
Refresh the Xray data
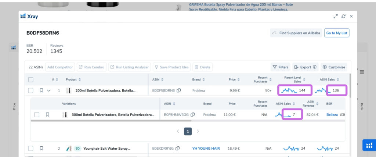(343, 16)
